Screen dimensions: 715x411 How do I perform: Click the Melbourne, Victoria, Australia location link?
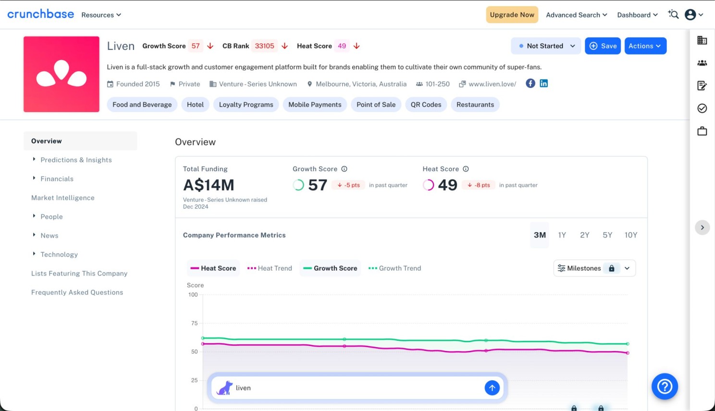361,84
